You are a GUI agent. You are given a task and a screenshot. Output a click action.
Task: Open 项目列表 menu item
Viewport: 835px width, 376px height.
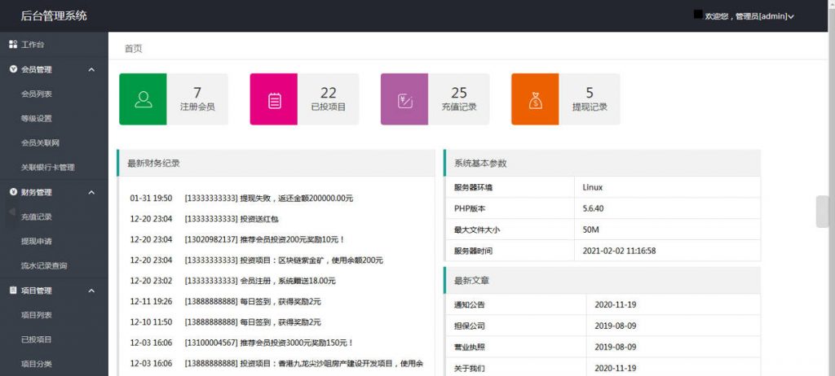tap(37, 315)
